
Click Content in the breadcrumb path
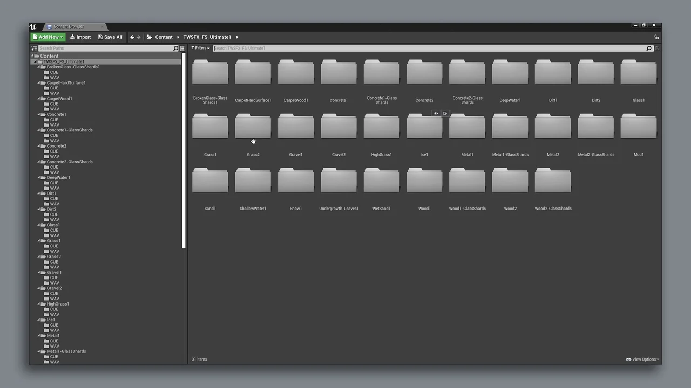point(164,37)
